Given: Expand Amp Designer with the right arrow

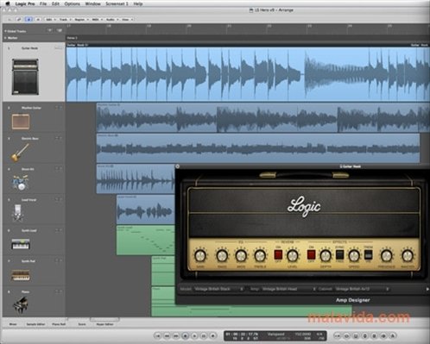Looking at the screenshot, I should (x=427, y=289).
